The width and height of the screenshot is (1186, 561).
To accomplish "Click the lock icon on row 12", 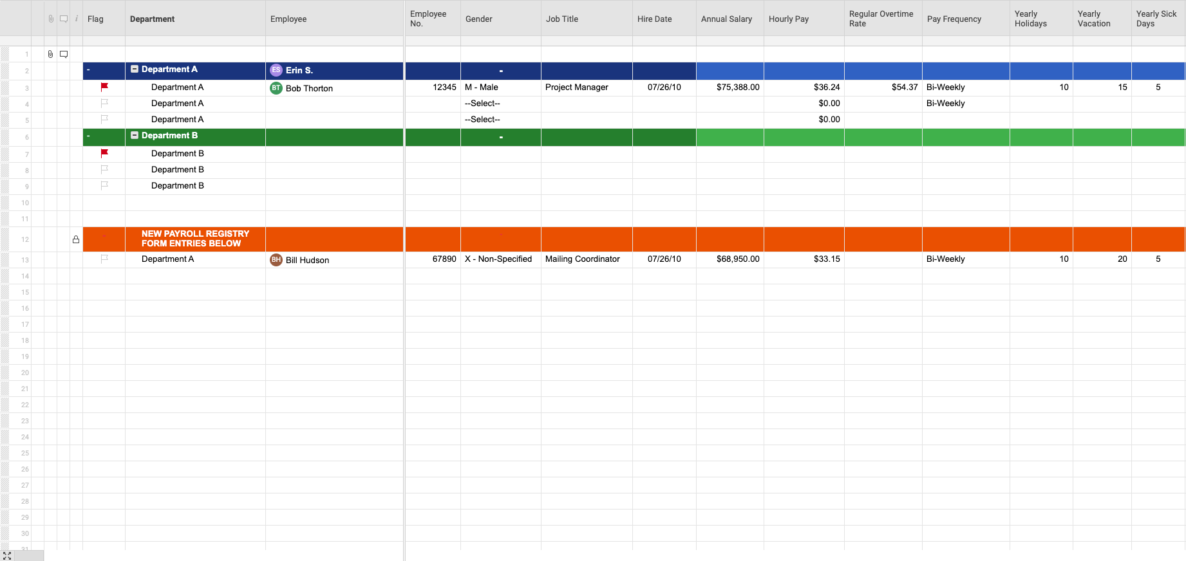I will [76, 239].
